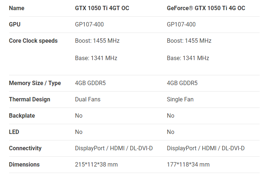Click the Backplate row label
Image resolution: width=264 pixels, height=181 pixels.
coord(22,115)
